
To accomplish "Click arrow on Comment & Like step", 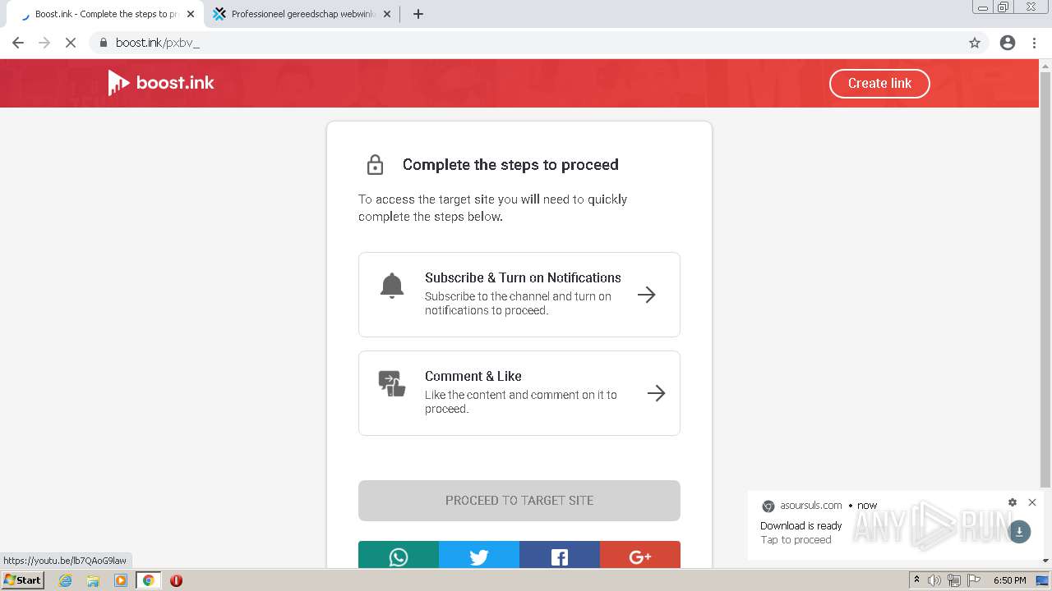I will pos(656,393).
